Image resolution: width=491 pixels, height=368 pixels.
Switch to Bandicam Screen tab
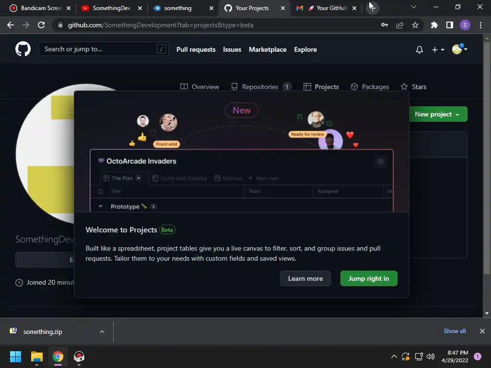(x=40, y=8)
